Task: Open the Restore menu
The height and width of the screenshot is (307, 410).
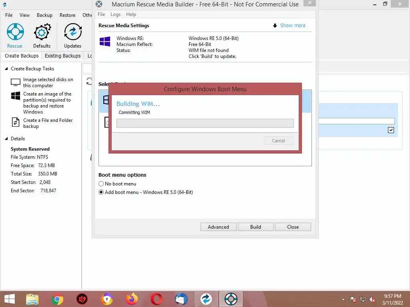Action: [67, 15]
